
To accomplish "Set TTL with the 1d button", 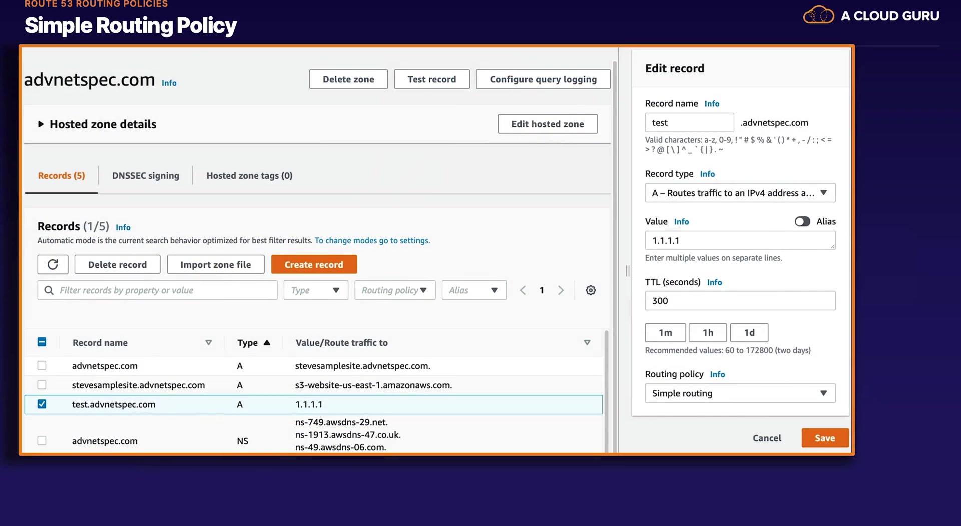I will (749, 332).
